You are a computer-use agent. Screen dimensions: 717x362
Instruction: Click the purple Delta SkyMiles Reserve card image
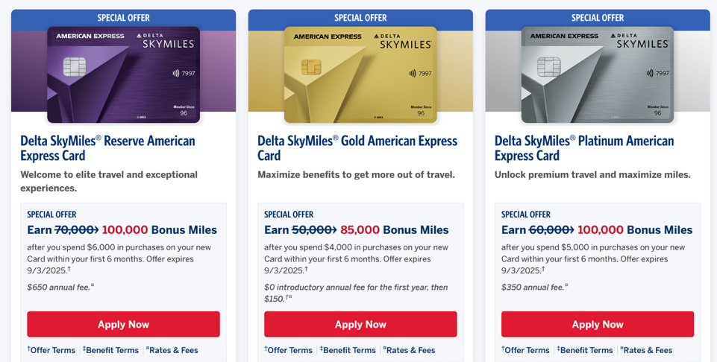click(x=123, y=75)
